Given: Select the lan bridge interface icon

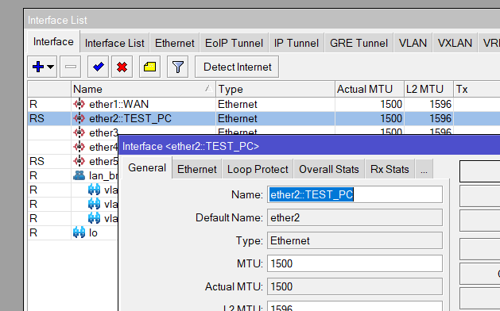Looking at the screenshot, I should (79, 175).
